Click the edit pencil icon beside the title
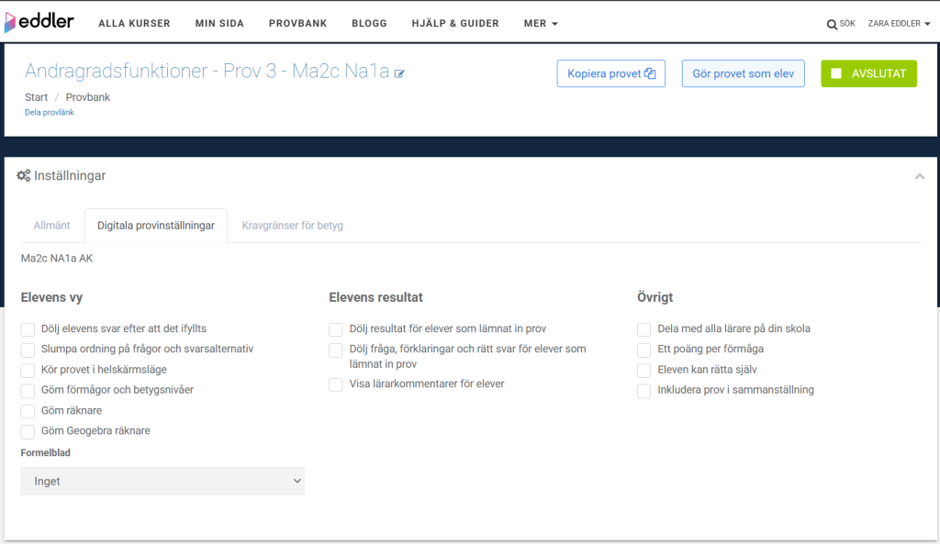 click(x=399, y=73)
